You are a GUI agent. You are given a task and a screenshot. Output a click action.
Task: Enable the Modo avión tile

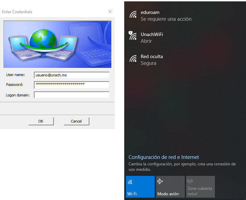tap(170, 187)
